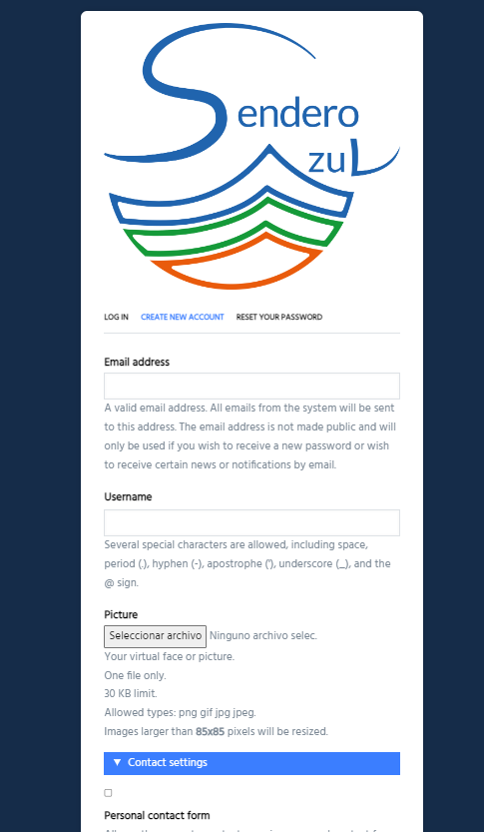Click the green stripe in the boat logo
Image resolution: width=484 pixels, height=832 pixels.
pos(234,228)
